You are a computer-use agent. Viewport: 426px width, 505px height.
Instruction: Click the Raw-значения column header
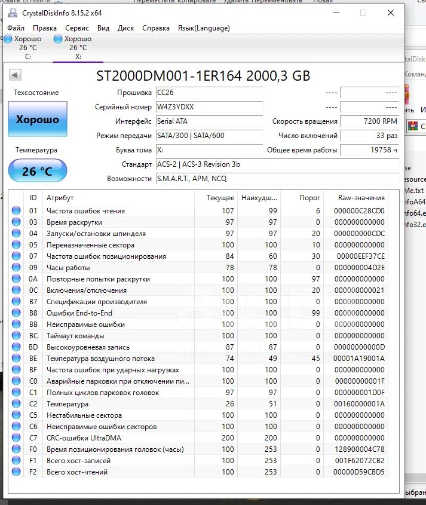(x=356, y=198)
